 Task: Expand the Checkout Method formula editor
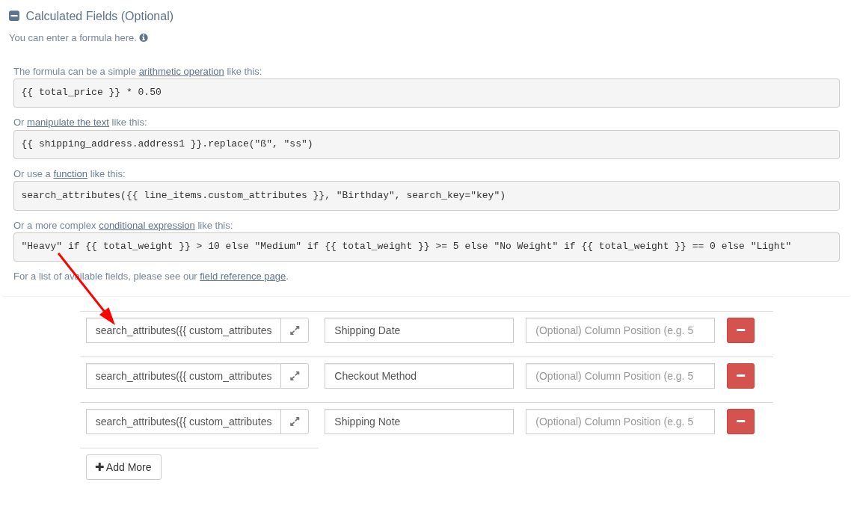click(x=295, y=376)
